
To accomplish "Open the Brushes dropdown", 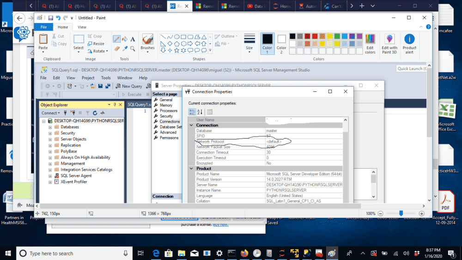I will click(148, 48).
